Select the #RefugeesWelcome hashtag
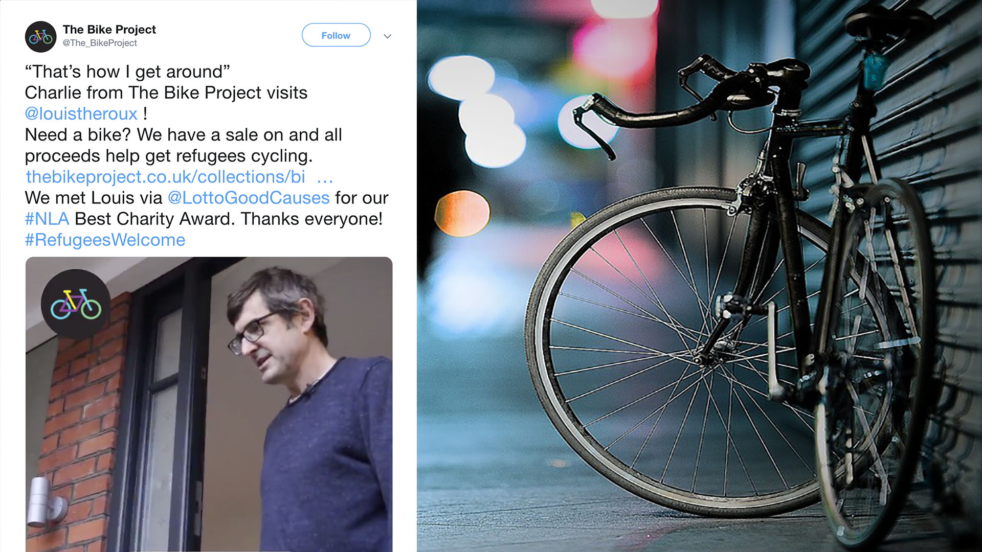The image size is (982, 552). [x=105, y=240]
